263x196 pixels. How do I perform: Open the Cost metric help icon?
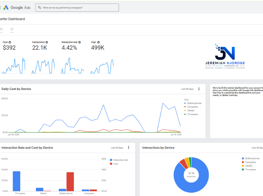coord(10,42)
